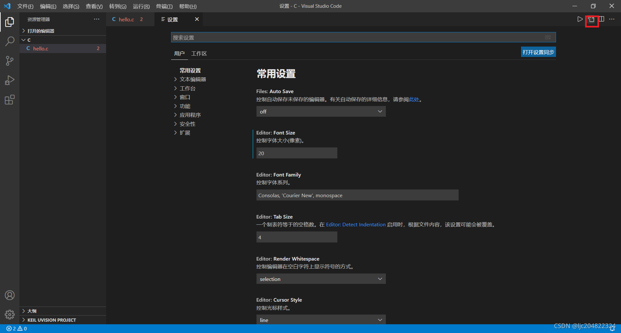This screenshot has height=333, width=621.
Task: Click the VS Code logo icon
Action: 7,6
